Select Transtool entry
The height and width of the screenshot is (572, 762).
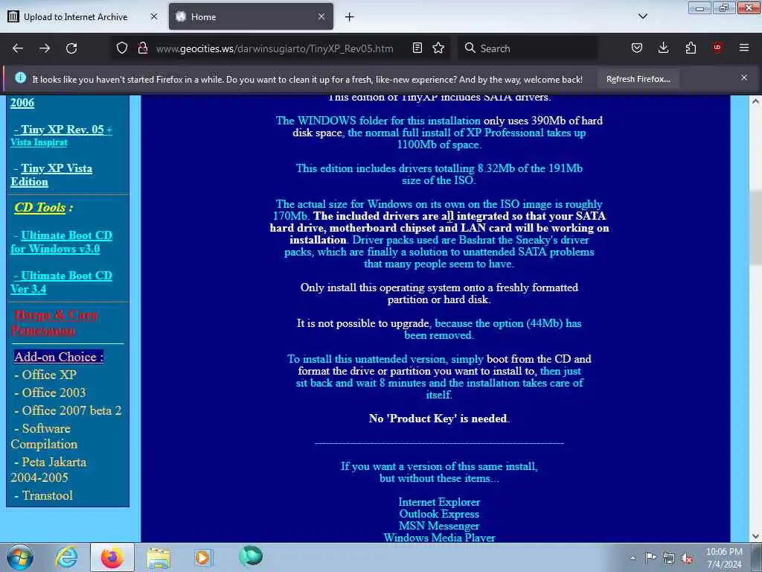pyautogui.click(x=44, y=495)
